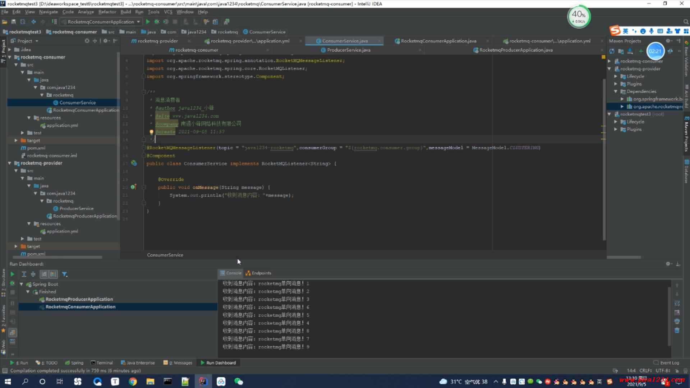The height and width of the screenshot is (388, 690).
Task: Click Debug icon in Run Dashboard sidebar
Action: (12, 283)
